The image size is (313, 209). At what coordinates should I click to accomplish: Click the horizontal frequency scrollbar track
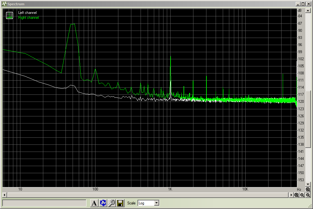(x=148, y=195)
